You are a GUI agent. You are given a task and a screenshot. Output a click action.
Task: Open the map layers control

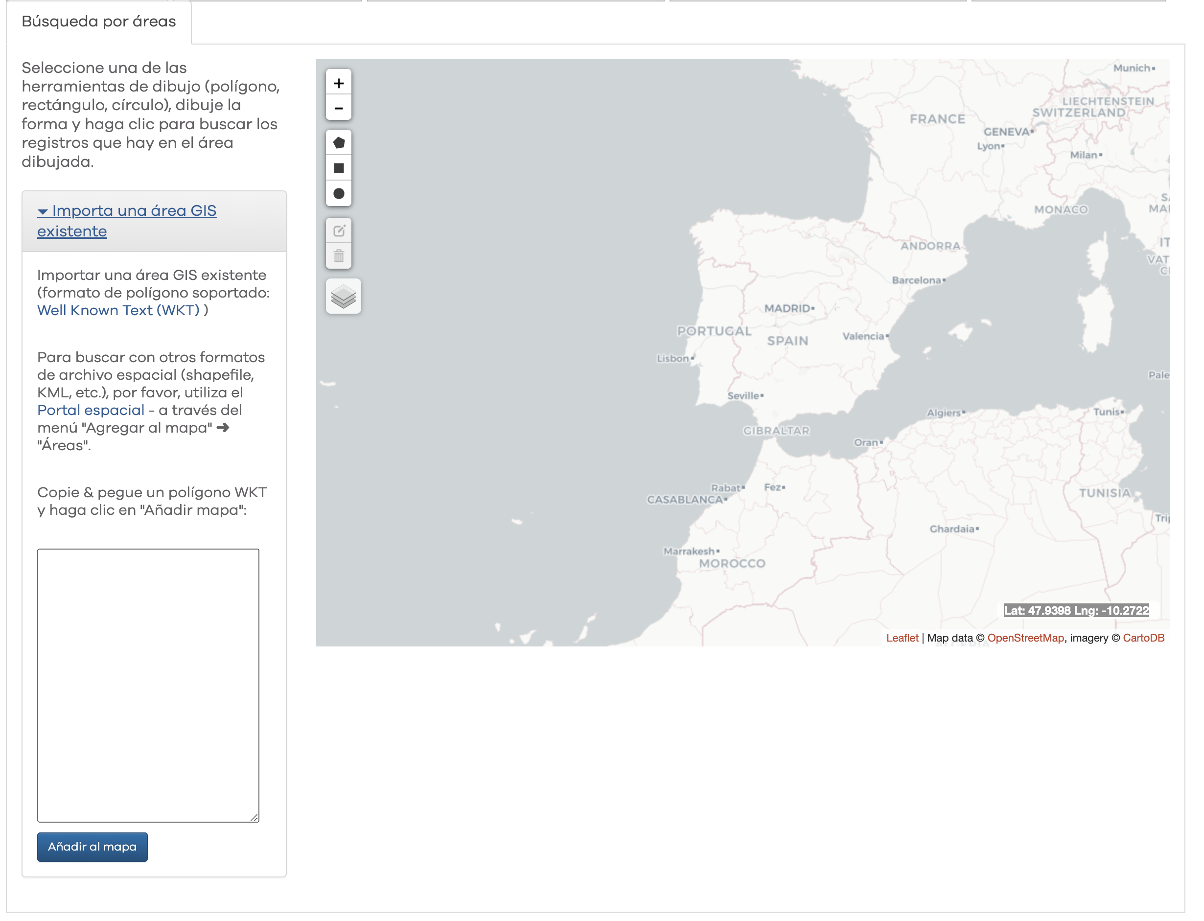(x=343, y=297)
